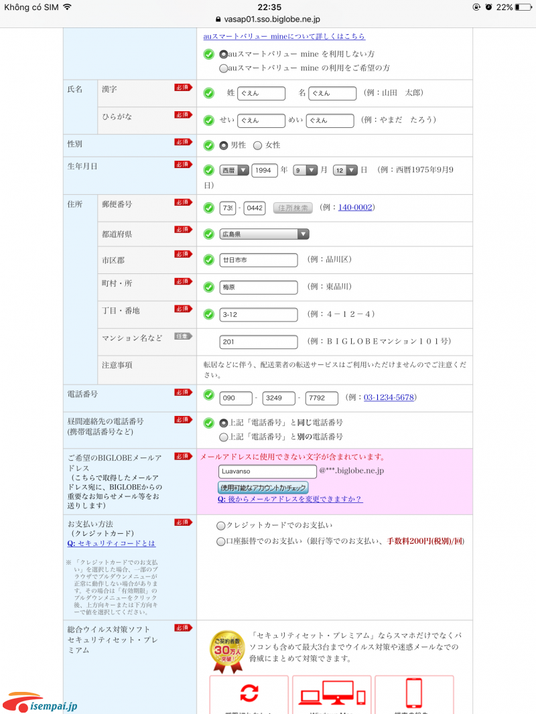Click the phone field containing 3249
Viewport: 536px width, 714px height.
point(279,398)
